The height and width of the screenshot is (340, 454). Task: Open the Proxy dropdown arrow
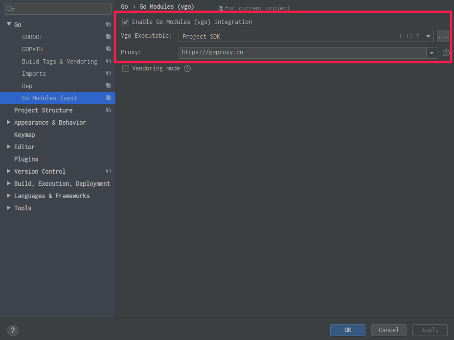[x=431, y=53]
